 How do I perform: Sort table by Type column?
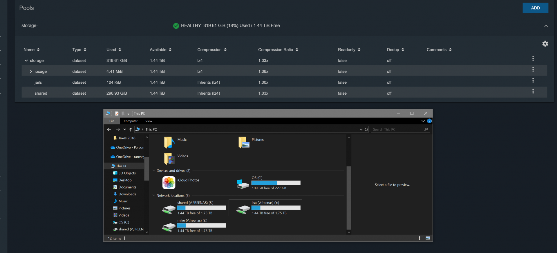[79, 49]
